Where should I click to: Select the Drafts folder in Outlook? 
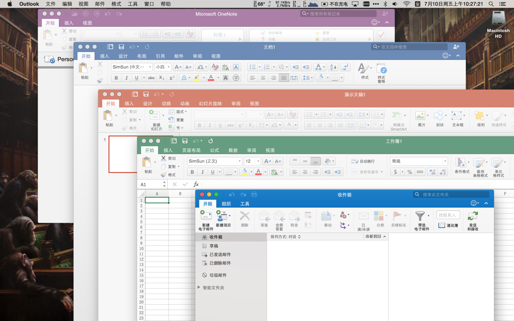point(214,246)
